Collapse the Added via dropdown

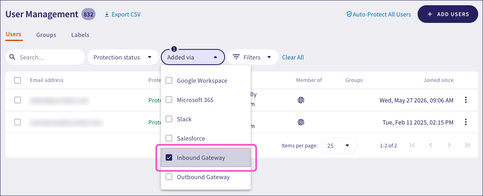click(193, 57)
